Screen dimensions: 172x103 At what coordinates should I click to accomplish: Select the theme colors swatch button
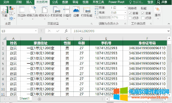pos(12,8)
